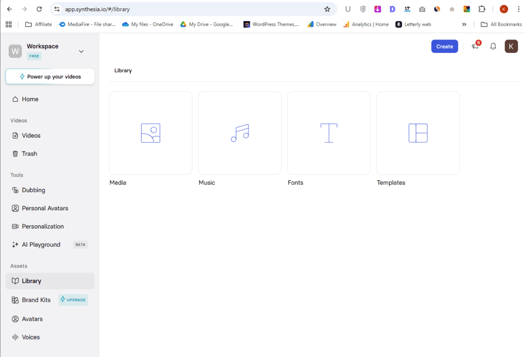Open the Chrome profile K avatar
The image size is (525, 357).
[503, 9]
